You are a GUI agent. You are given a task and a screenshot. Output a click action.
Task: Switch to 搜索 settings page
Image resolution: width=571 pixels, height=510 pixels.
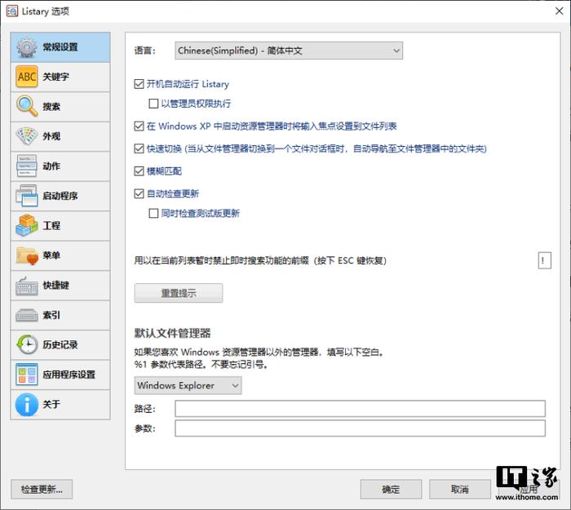(x=60, y=107)
